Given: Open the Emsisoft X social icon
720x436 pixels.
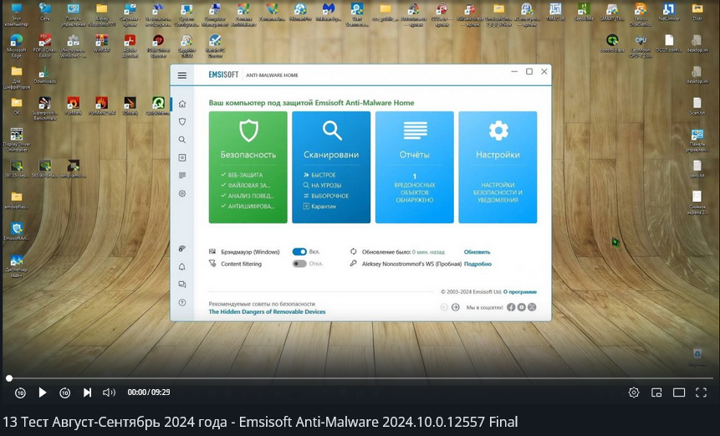Looking at the screenshot, I should click(x=532, y=307).
